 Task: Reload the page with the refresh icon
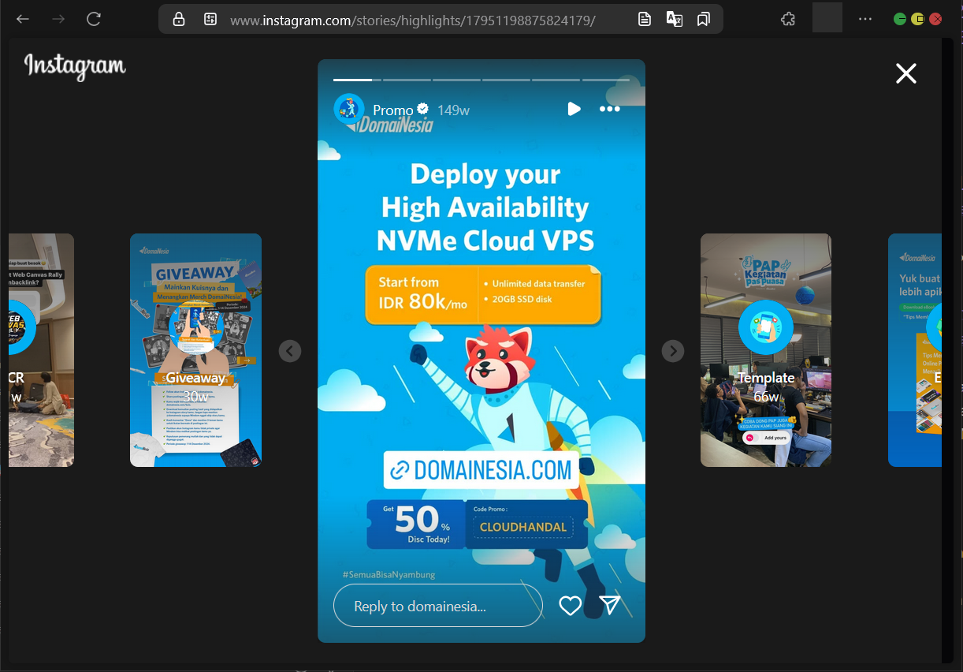(94, 19)
